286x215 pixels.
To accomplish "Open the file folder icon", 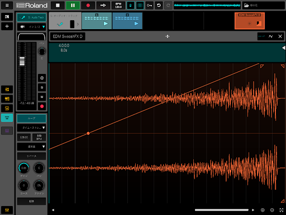I will pyautogui.click(x=246, y=5).
